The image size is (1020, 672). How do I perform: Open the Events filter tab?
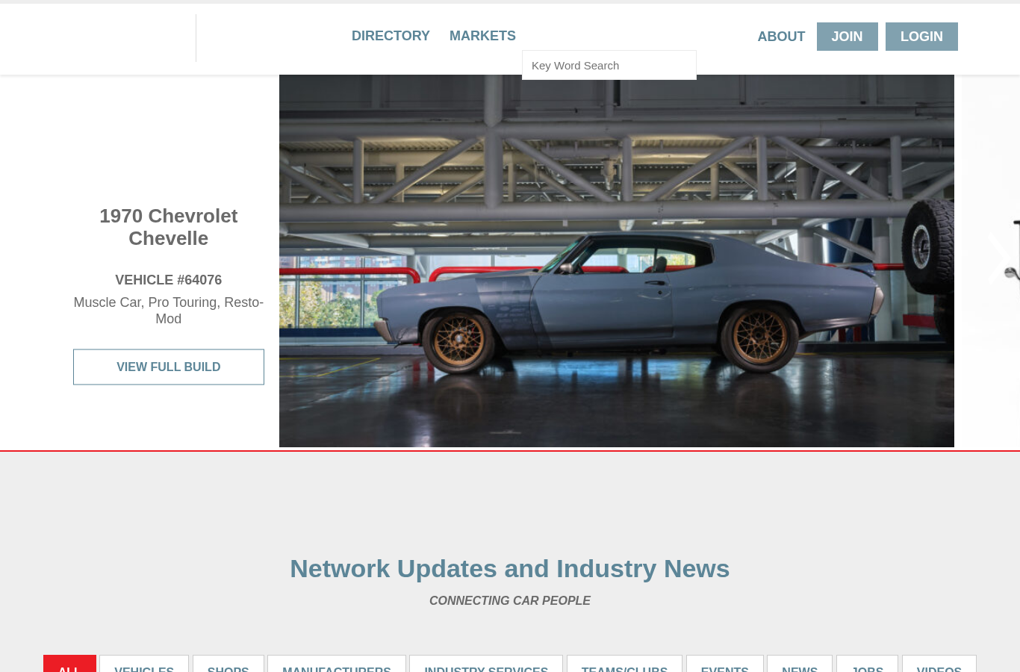click(x=725, y=664)
